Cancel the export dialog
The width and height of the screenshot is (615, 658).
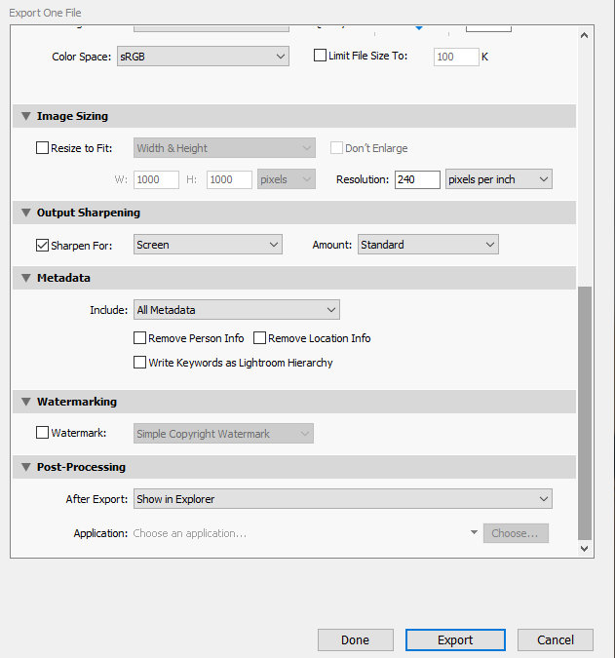pos(556,639)
